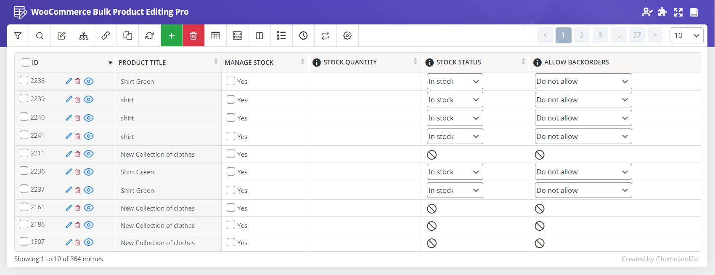Open the history clock icon
This screenshot has width=715, height=275.
tap(303, 36)
